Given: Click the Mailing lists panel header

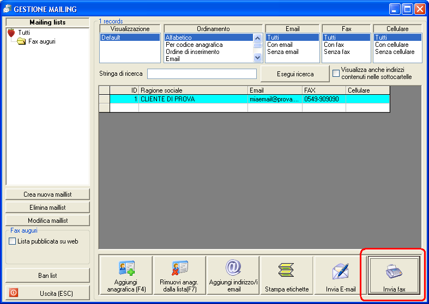Looking at the screenshot, I should click(x=47, y=22).
